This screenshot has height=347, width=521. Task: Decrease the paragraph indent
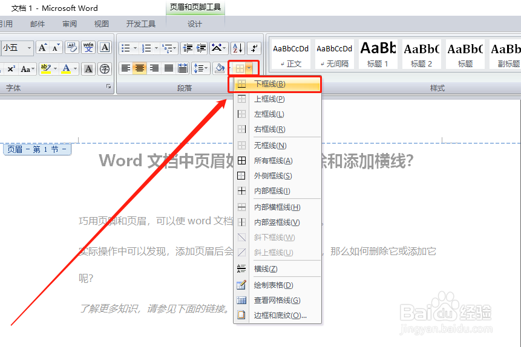coord(188,48)
